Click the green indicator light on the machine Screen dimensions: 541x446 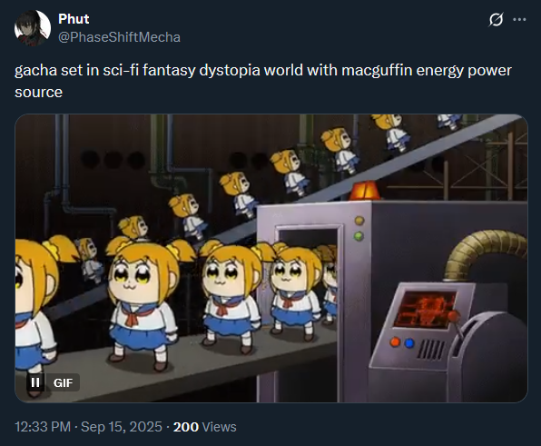click(x=359, y=236)
